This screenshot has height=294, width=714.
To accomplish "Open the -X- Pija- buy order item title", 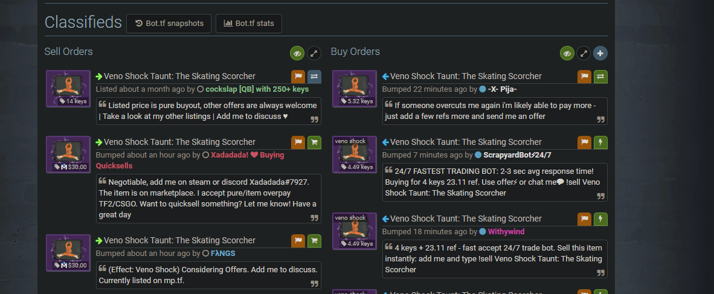I will coord(466,77).
